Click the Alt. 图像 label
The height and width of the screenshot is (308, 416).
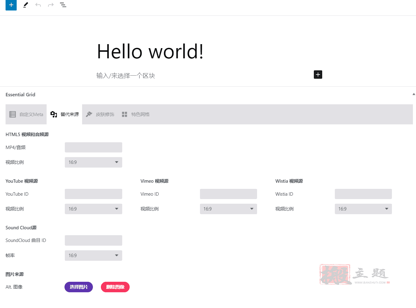point(14,287)
